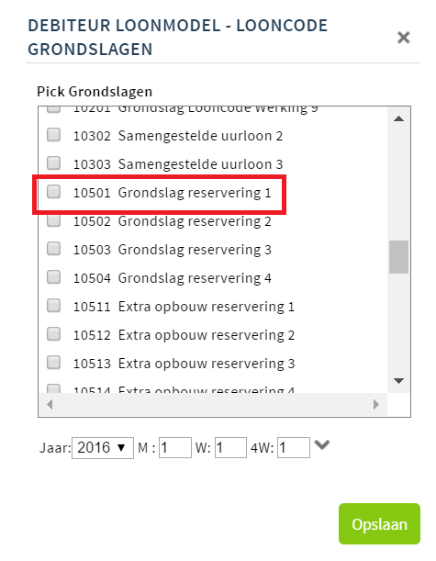Select 10504 Grondslag reservering 4 checkbox
Image resolution: width=436 pixels, height=561 pixels.
[53, 277]
